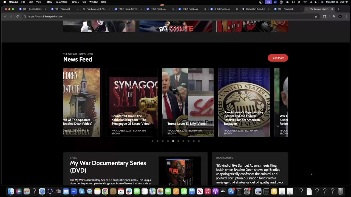
Task: Open Spotlight search in the menu bar
Action: coord(311,2)
